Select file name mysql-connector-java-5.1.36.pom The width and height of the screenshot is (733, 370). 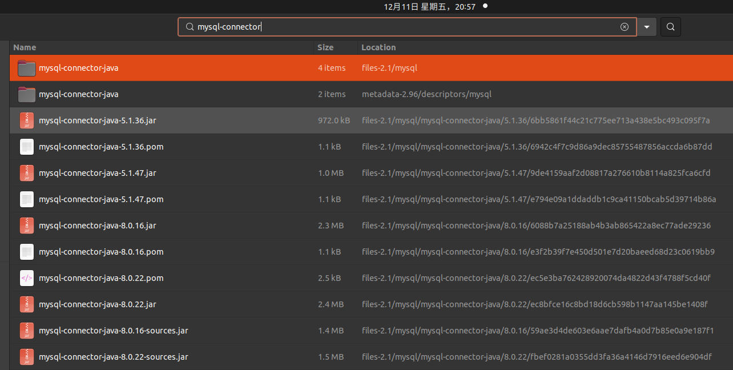tap(101, 147)
